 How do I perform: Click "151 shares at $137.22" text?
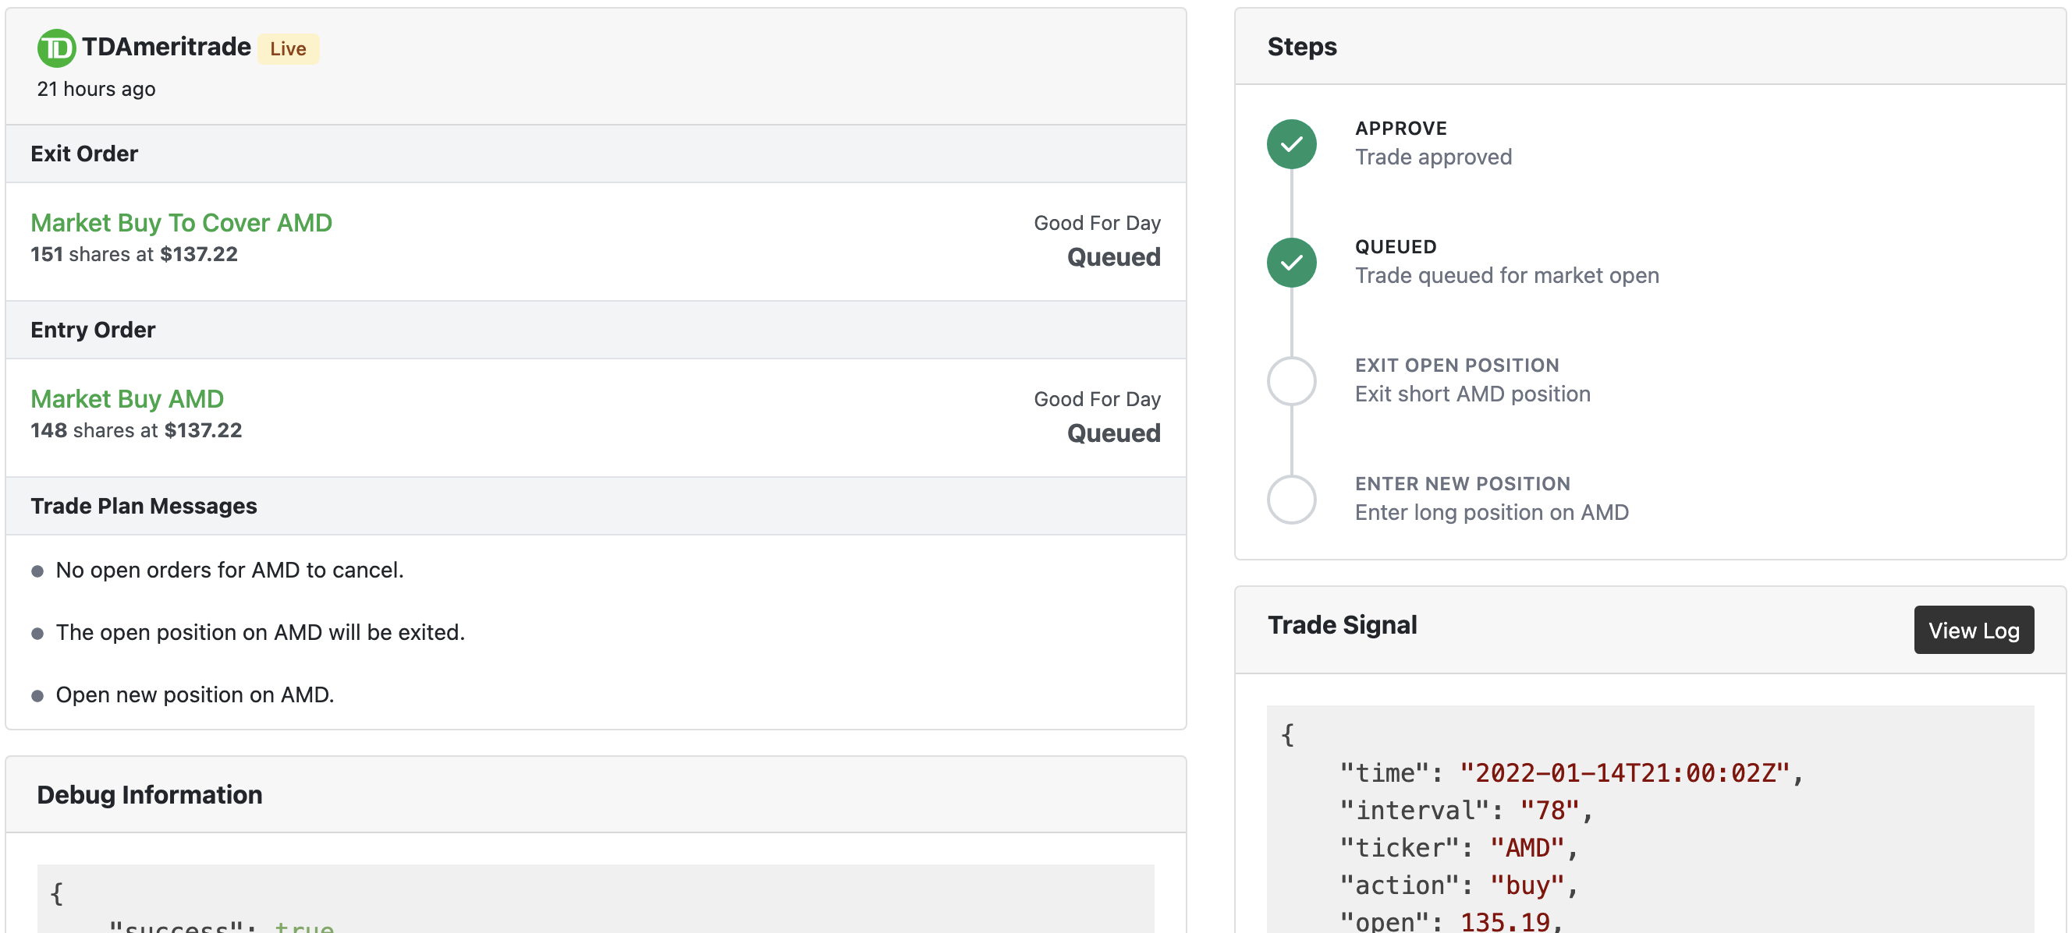134,255
